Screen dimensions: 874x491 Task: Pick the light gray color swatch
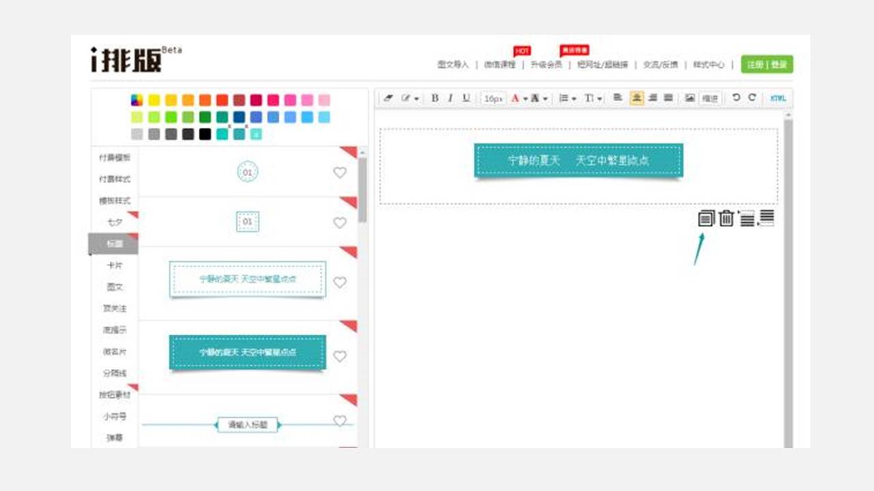tap(137, 134)
